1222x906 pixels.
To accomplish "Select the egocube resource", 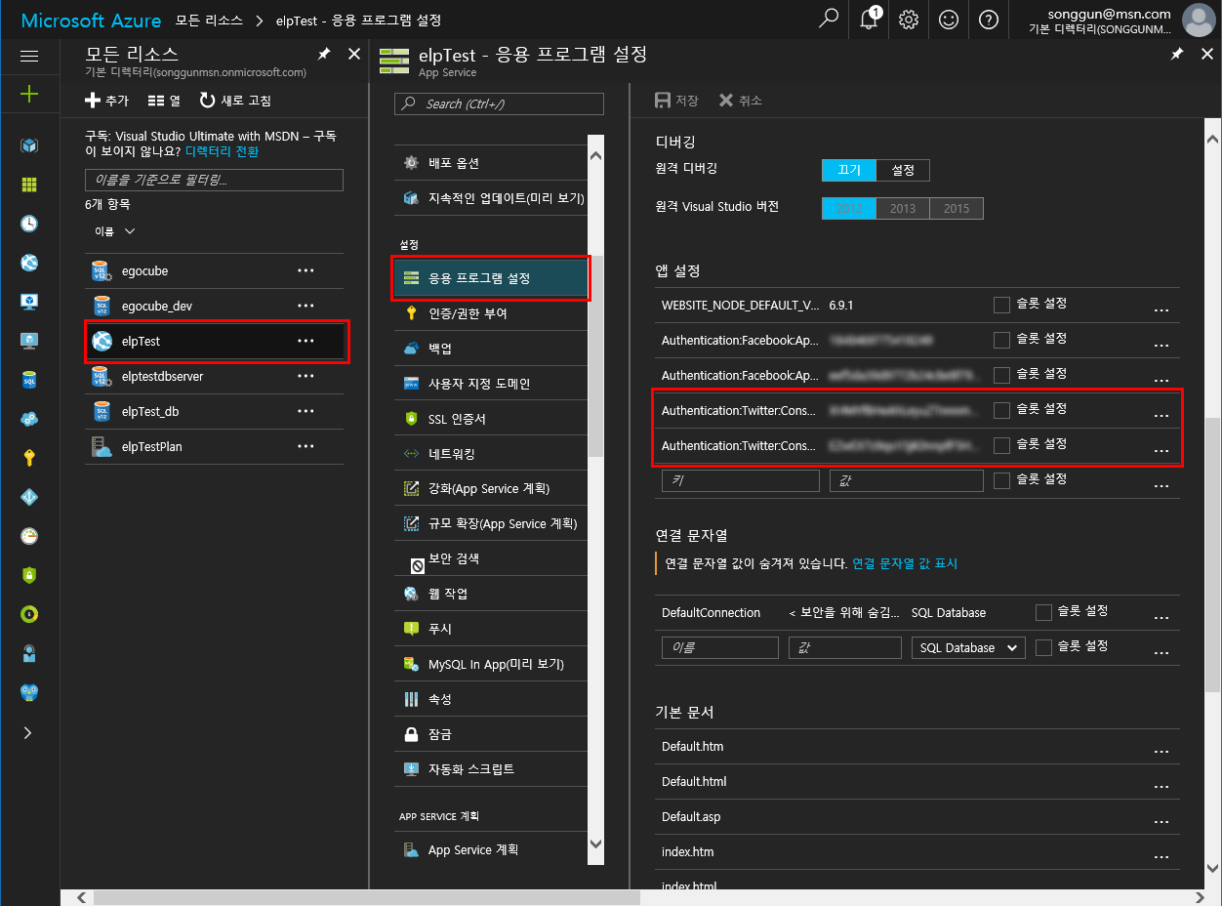I will click(x=215, y=271).
